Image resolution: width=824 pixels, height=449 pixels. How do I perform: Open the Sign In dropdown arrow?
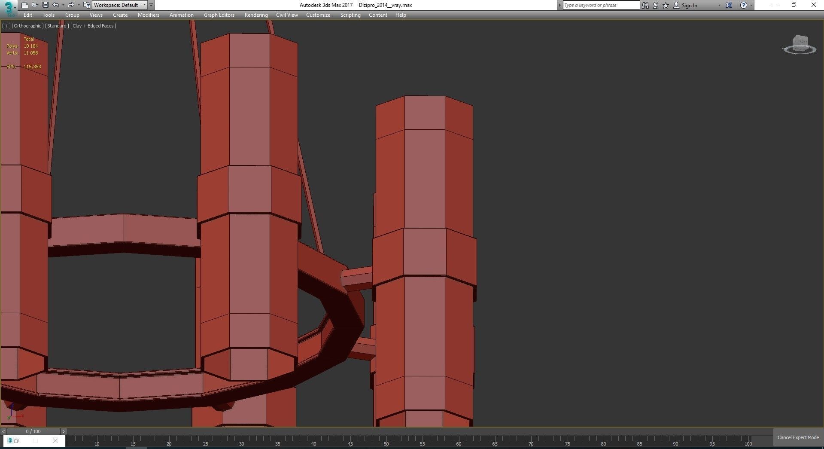pos(719,5)
